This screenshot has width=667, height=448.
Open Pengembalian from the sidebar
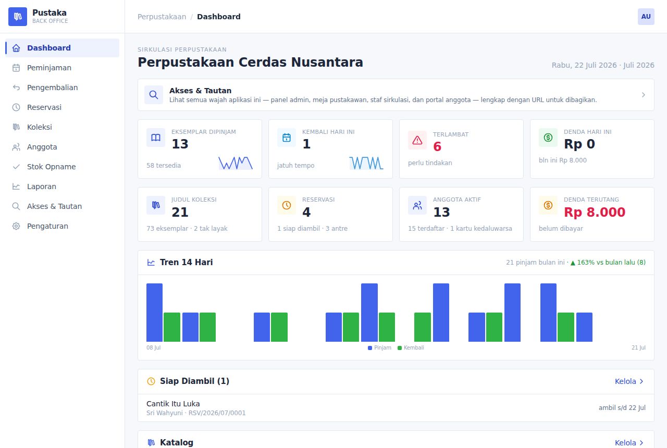point(62,88)
